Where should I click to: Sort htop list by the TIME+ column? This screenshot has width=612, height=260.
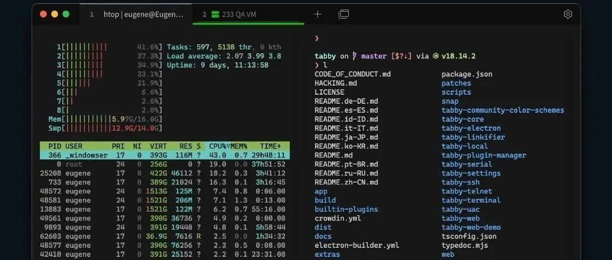[x=271, y=146]
